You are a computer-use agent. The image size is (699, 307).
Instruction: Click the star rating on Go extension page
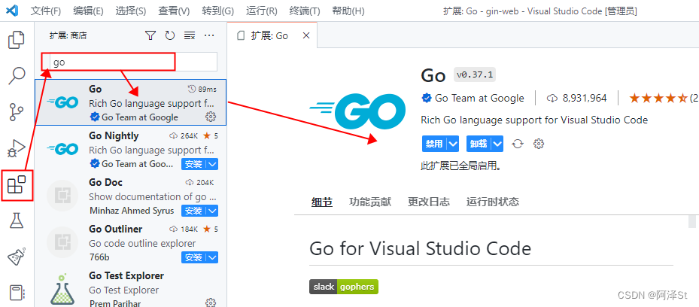[658, 98]
